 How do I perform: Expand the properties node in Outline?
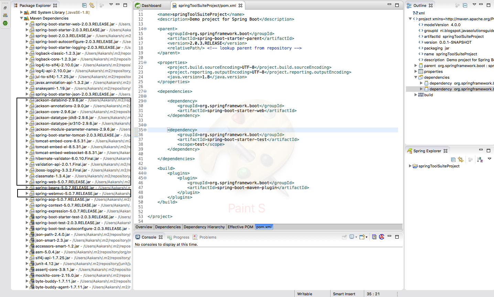point(416,71)
